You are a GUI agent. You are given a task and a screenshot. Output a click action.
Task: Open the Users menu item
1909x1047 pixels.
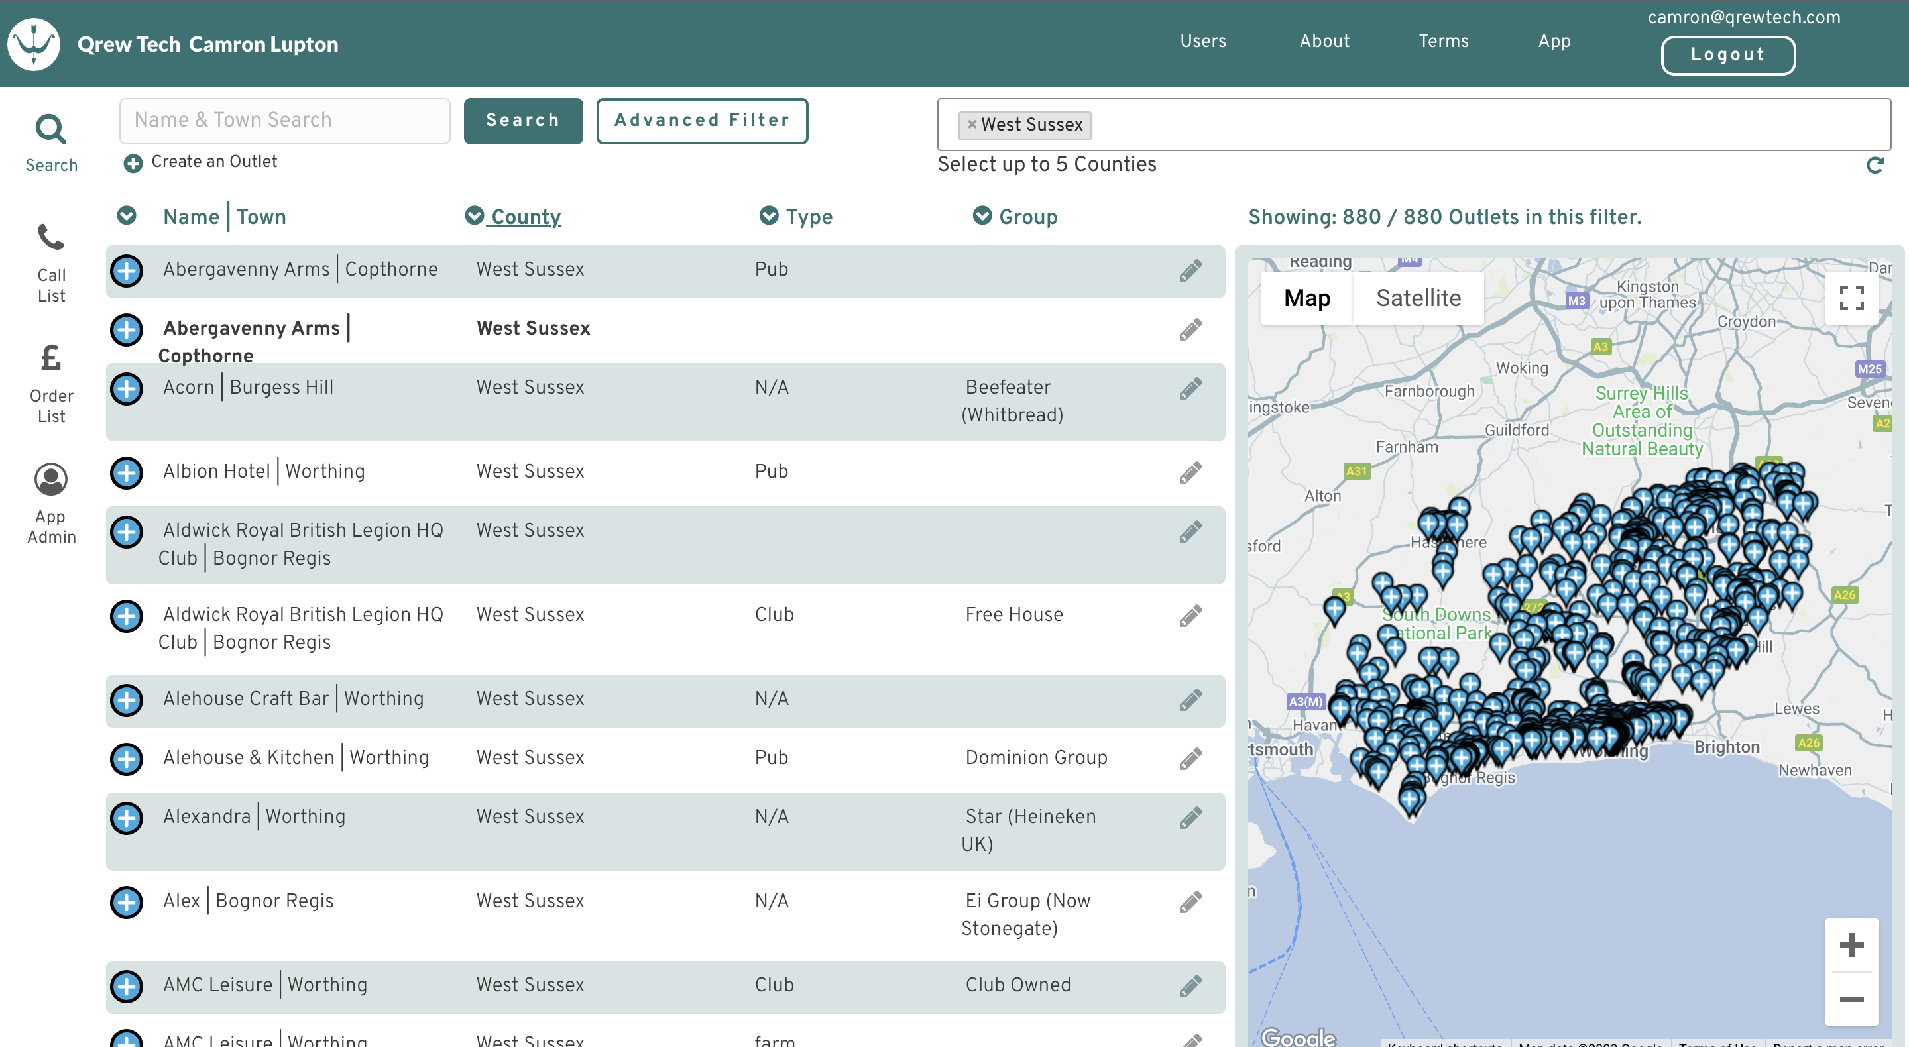(1203, 42)
